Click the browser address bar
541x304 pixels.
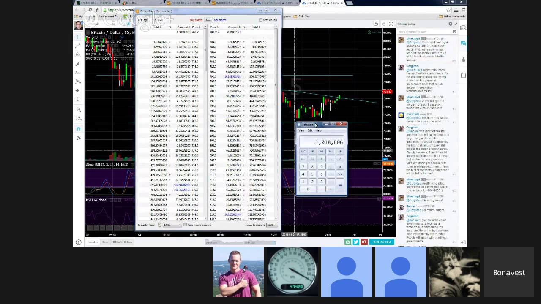(277, 10)
